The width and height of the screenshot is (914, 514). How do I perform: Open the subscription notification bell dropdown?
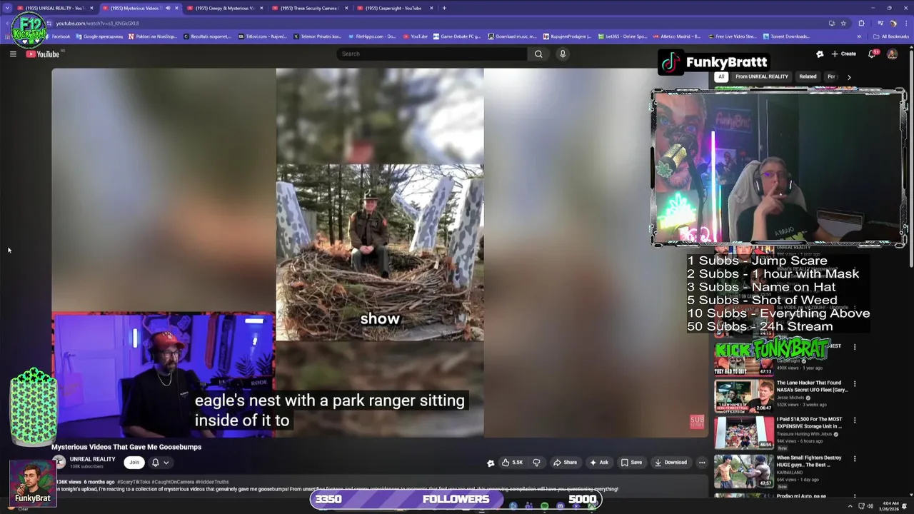click(x=160, y=463)
